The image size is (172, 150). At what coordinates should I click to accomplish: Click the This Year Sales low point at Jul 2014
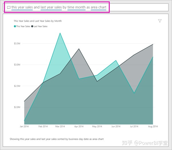click(x=134, y=93)
